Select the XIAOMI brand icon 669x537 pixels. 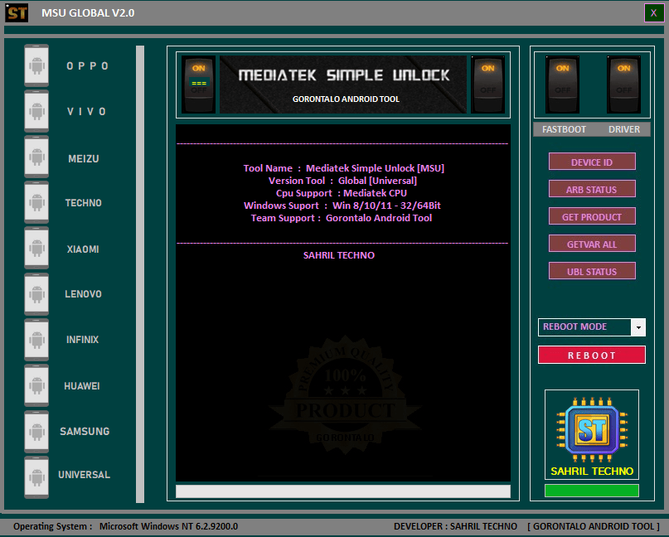coord(36,249)
